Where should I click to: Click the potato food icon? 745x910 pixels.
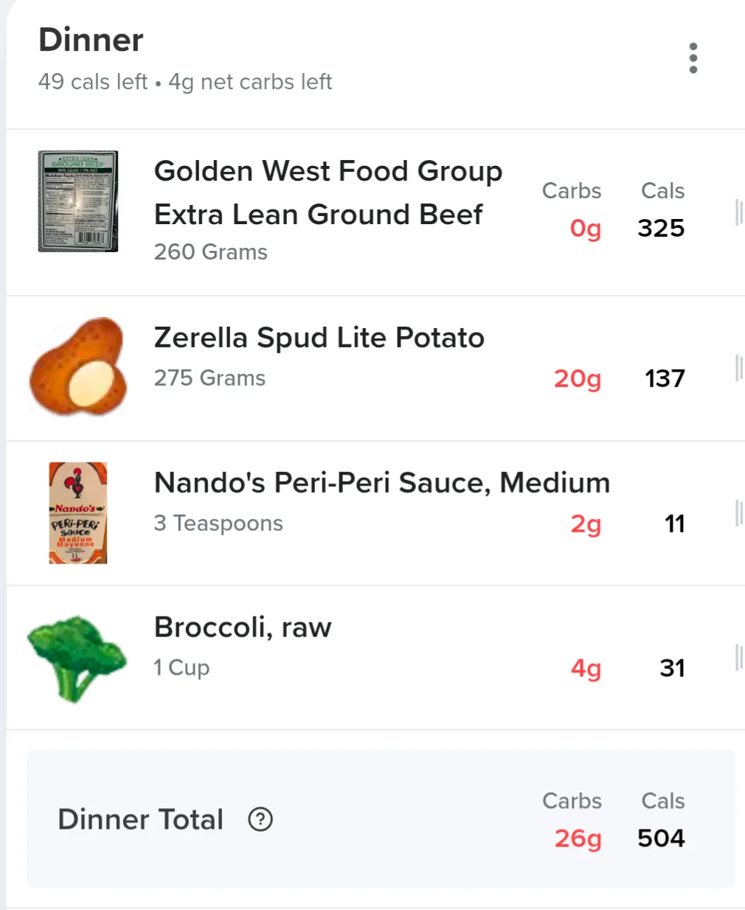coord(78,367)
